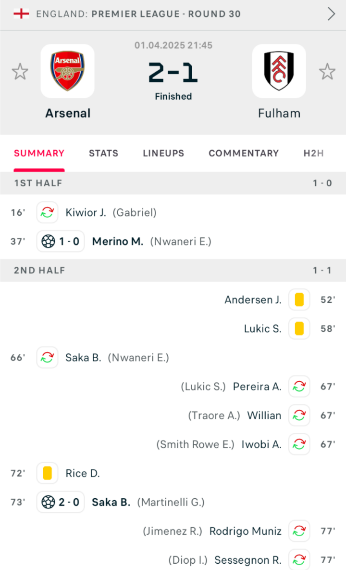The width and height of the screenshot is (346, 570).
Task: Select the H2H tab
Action: coord(314,154)
